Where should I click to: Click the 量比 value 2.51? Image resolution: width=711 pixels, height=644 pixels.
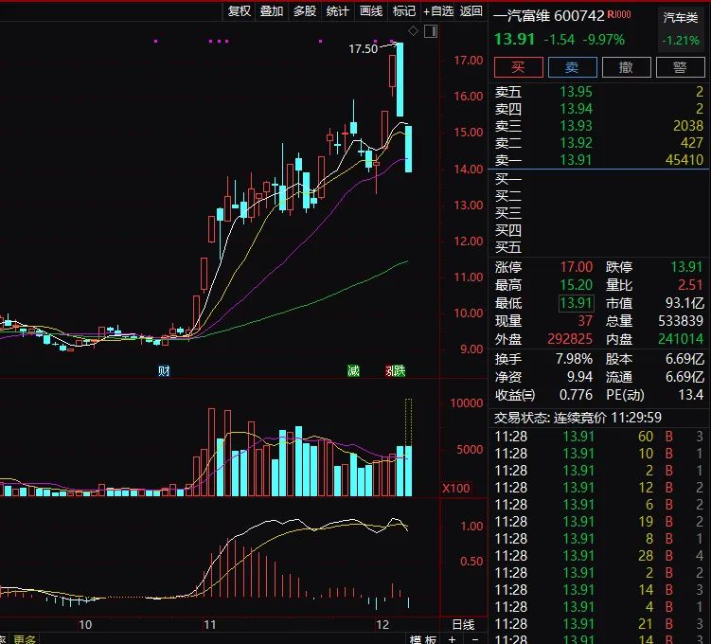pyautogui.click(x=690, y=285)
